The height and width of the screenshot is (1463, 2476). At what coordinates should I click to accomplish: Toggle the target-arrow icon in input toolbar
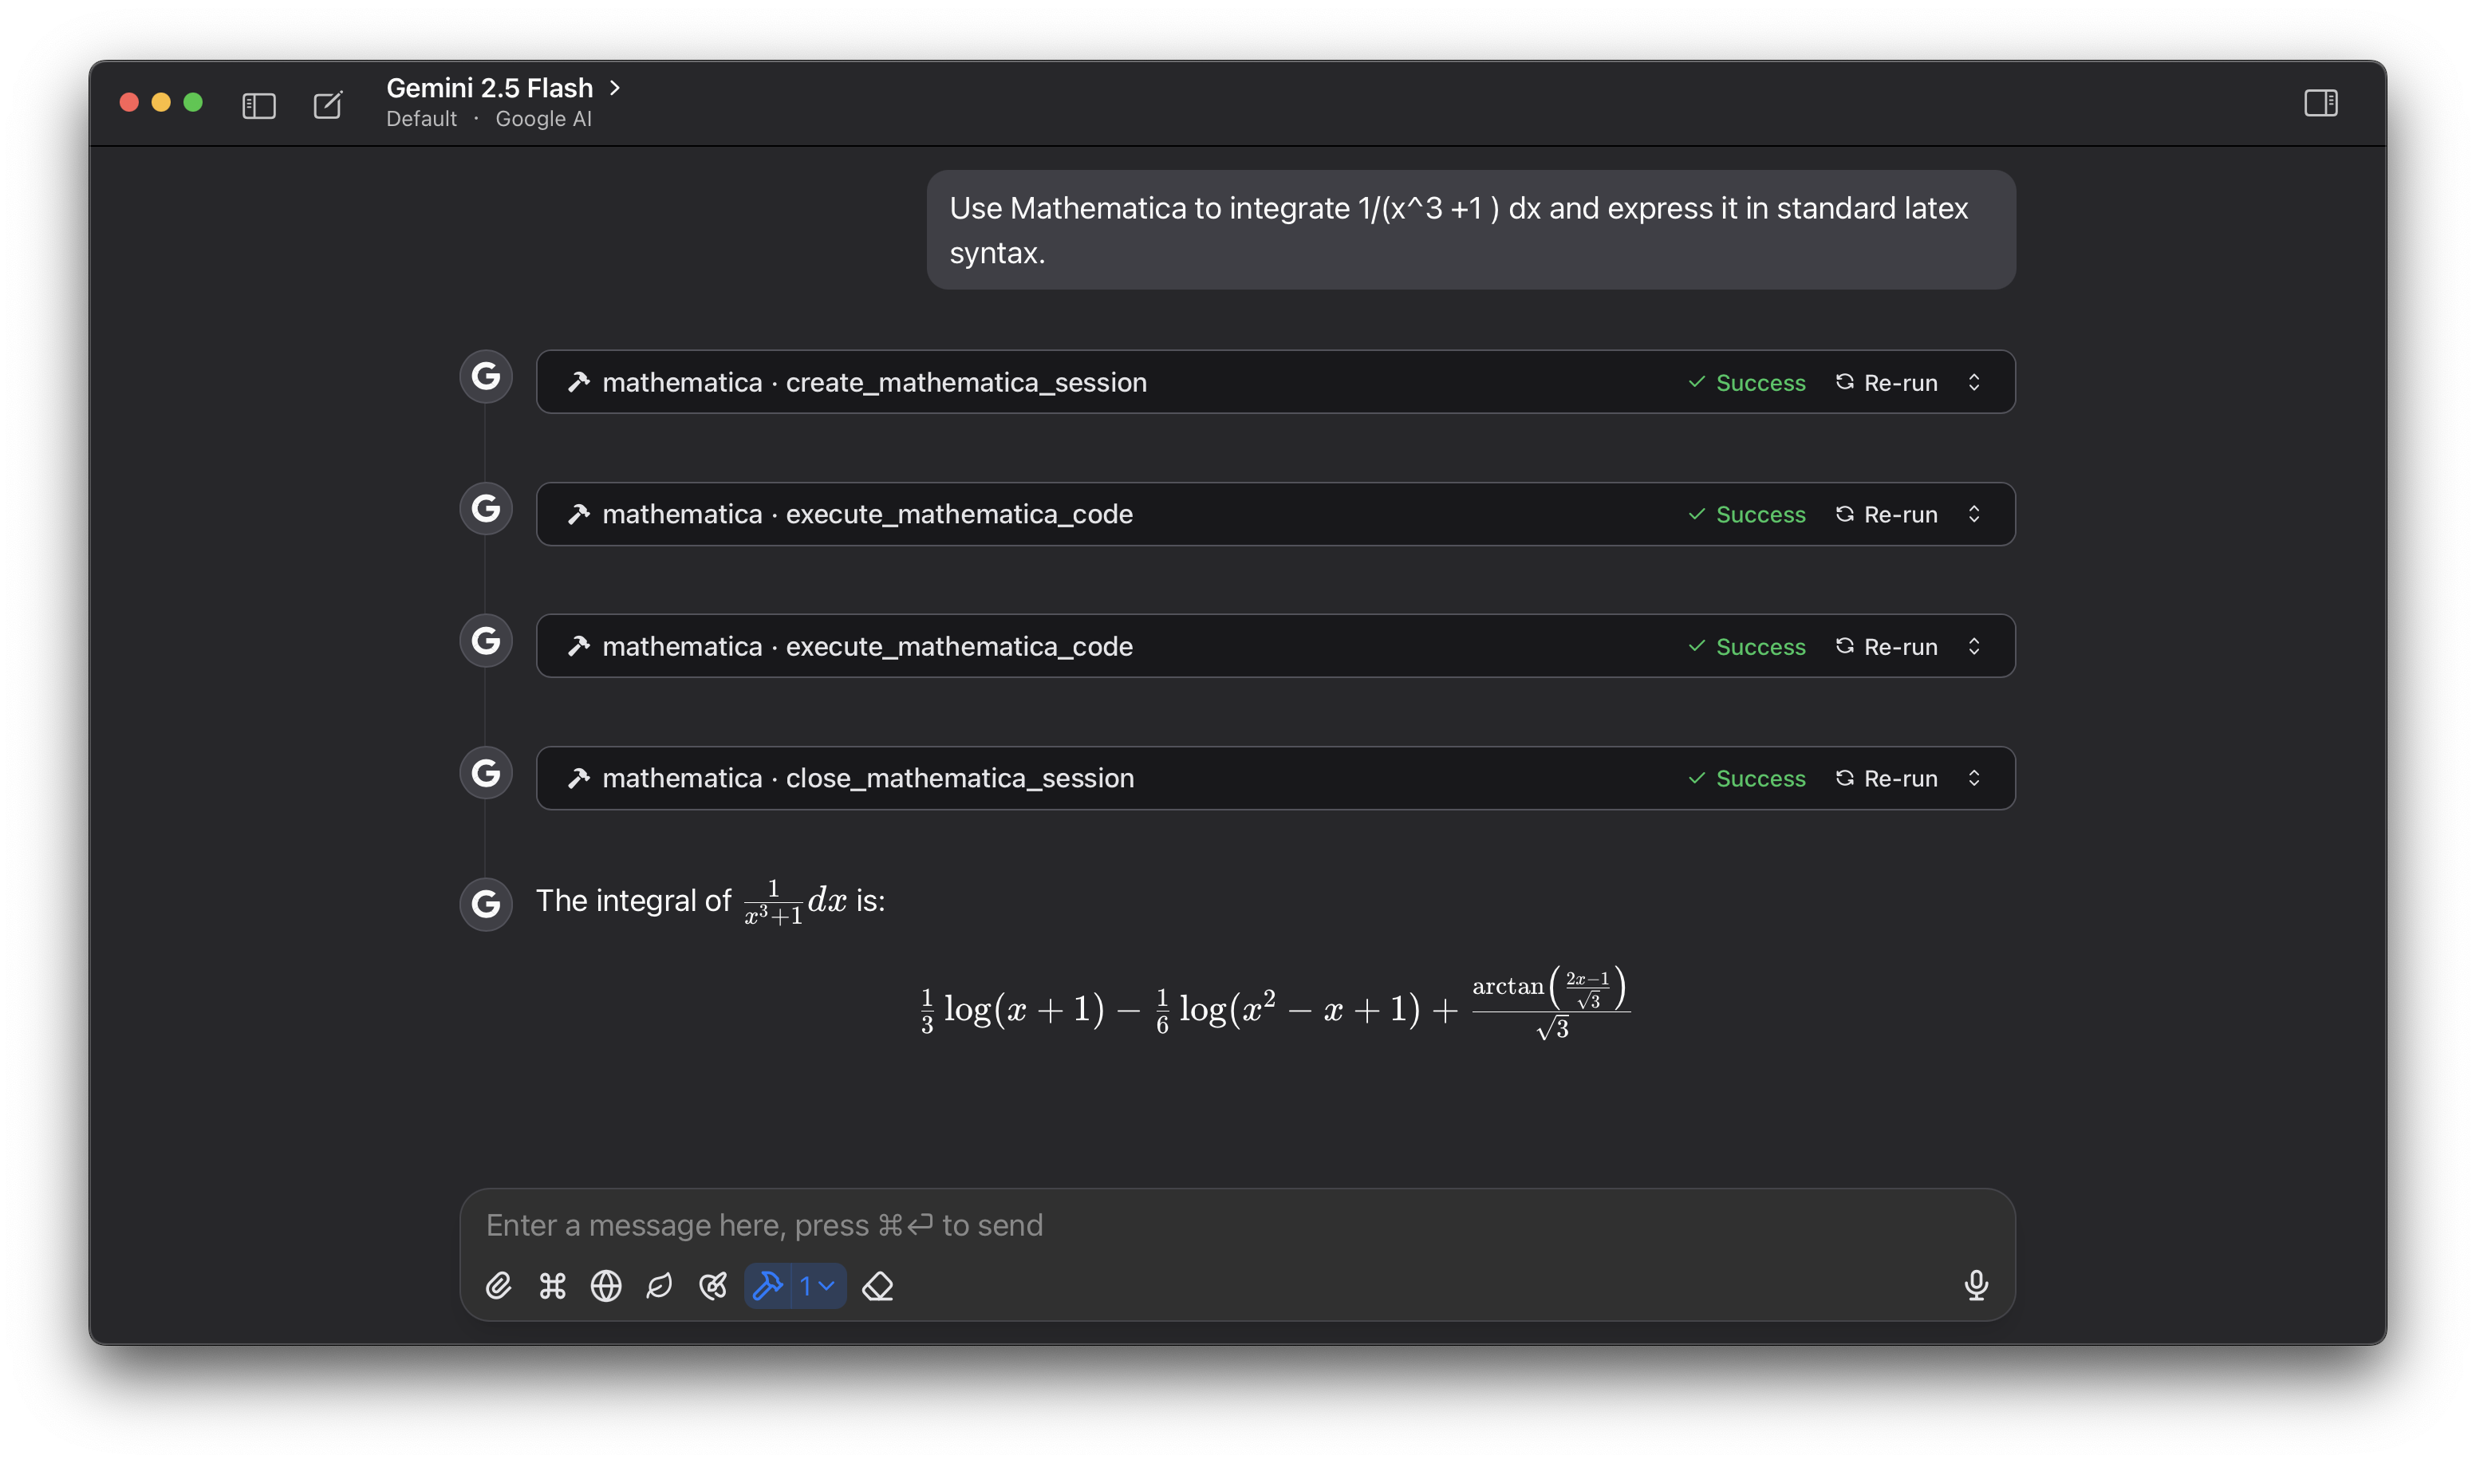pos(712,1286)
